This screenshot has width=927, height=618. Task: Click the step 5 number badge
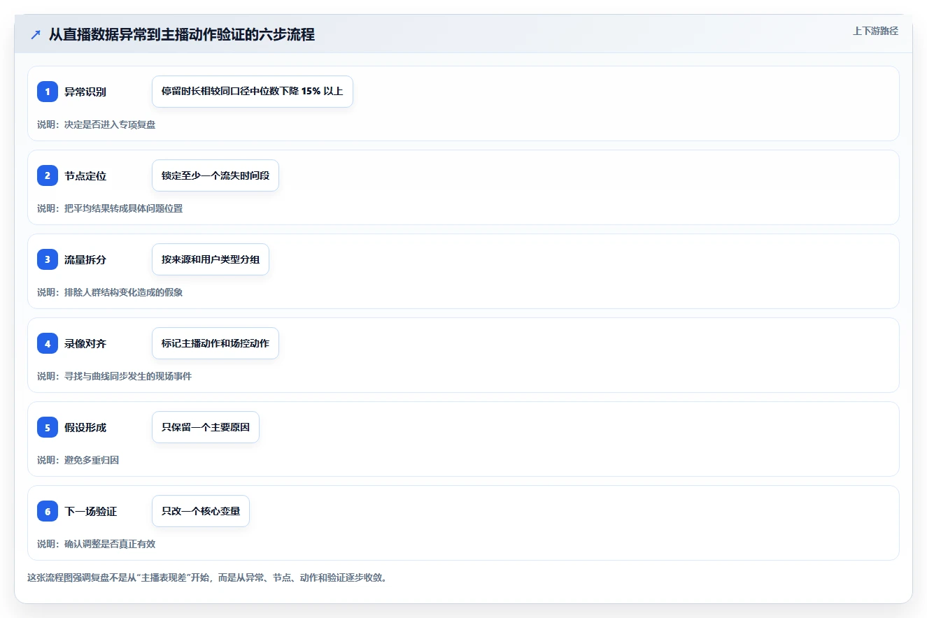point(48,427)
